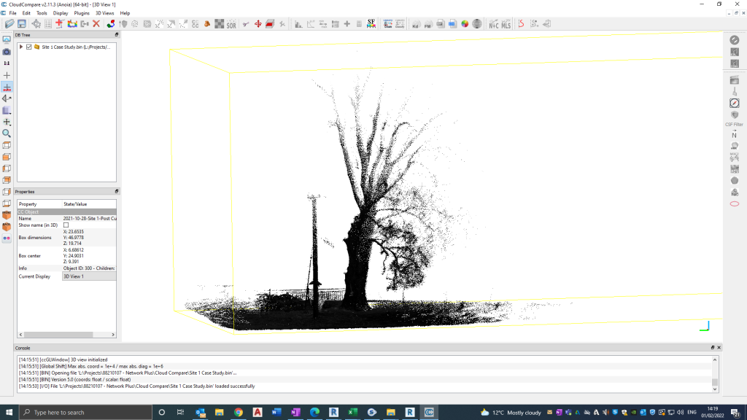This screenshot has width=747, height=420.
Task: Click the colour wheel icon in toolbar
Action: click(x=464, y=24)
